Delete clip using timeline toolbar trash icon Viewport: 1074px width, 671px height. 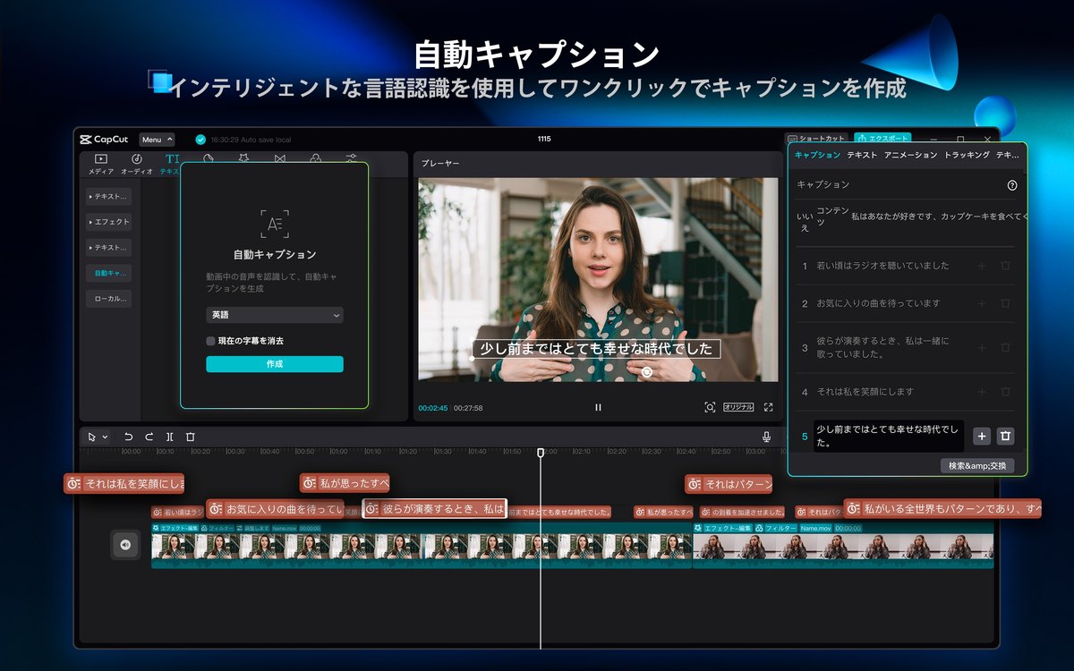click(190, 437)
